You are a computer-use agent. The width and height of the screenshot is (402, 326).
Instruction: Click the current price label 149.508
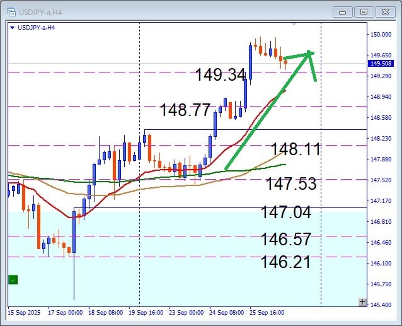[x=381, y=63]
